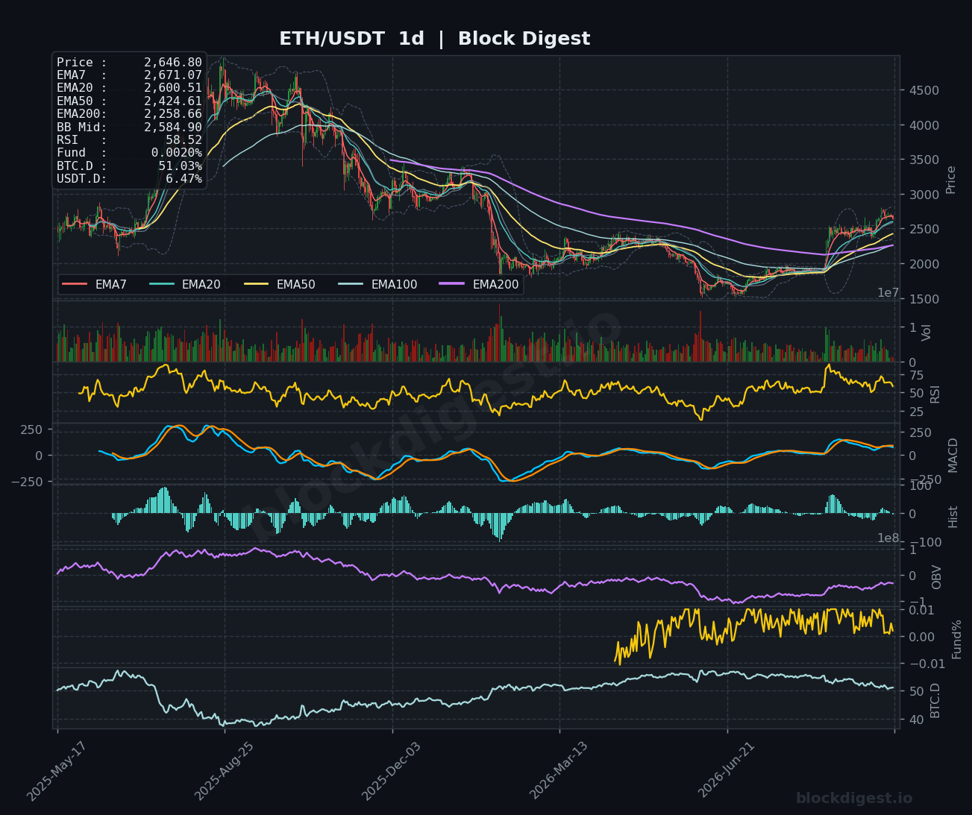Select the USDT.D 6.47% reading
Viewport: 972px width, 815px height.
129,179
